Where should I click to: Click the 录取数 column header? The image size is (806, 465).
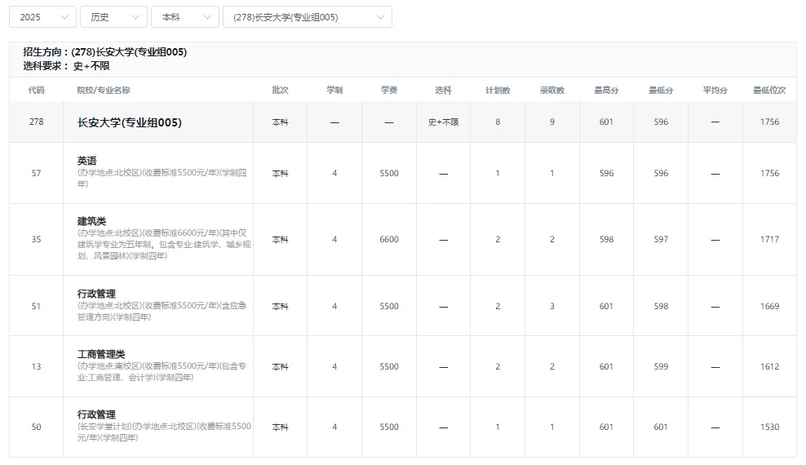point(552,90)
